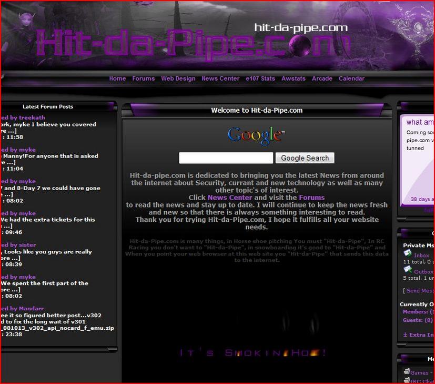Open the forum post by treekath
The height and width of the screenshot is (384, 435).
24,117
